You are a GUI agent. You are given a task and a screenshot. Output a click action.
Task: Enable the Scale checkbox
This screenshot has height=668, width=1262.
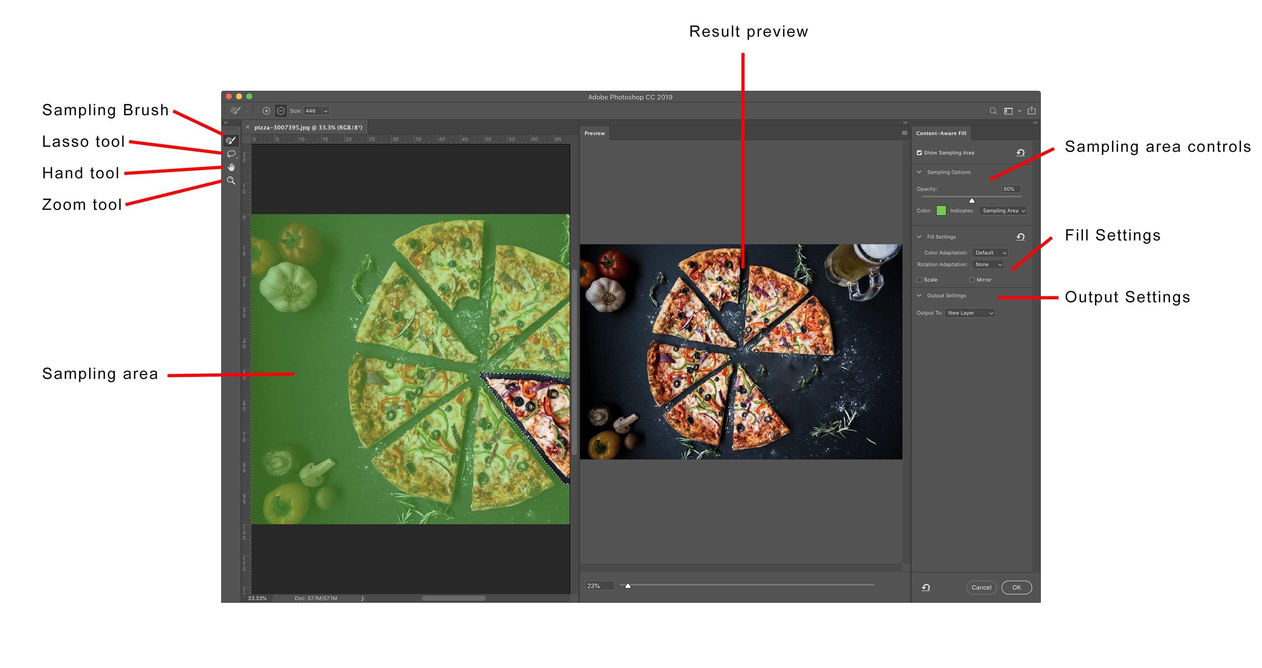click(x=919, y=280)
